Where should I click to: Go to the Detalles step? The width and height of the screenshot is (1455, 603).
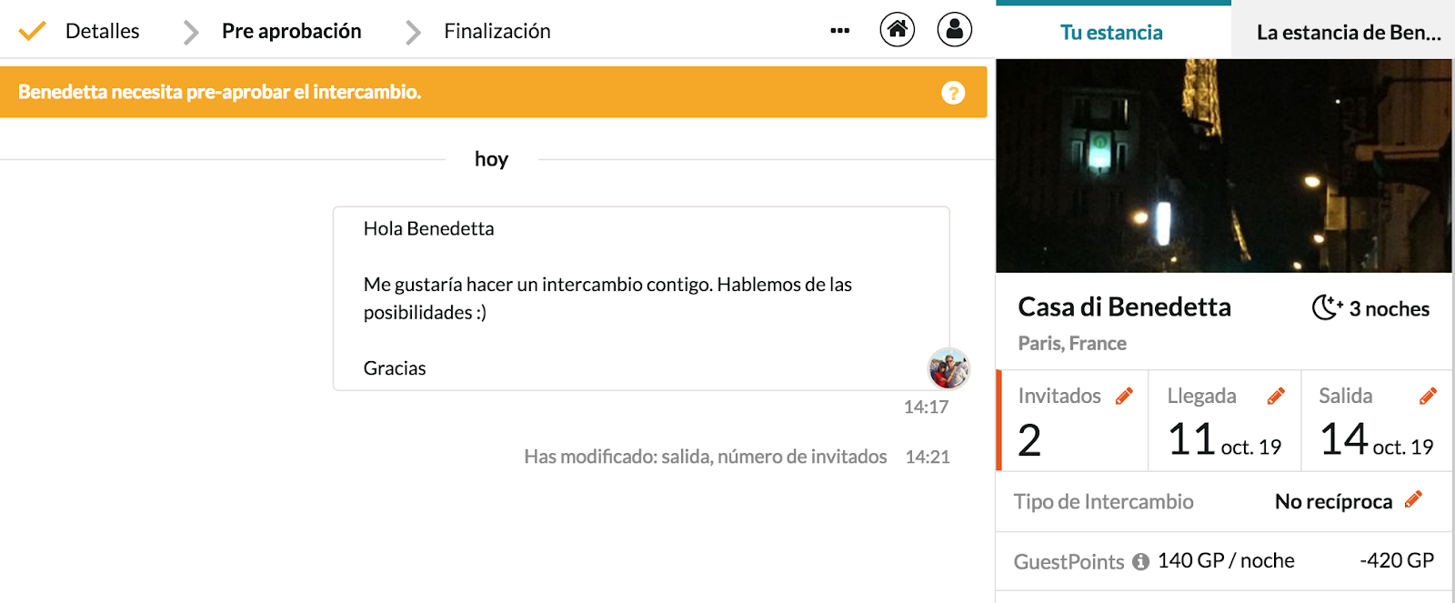pyautogui.click(x=102, y=31)
